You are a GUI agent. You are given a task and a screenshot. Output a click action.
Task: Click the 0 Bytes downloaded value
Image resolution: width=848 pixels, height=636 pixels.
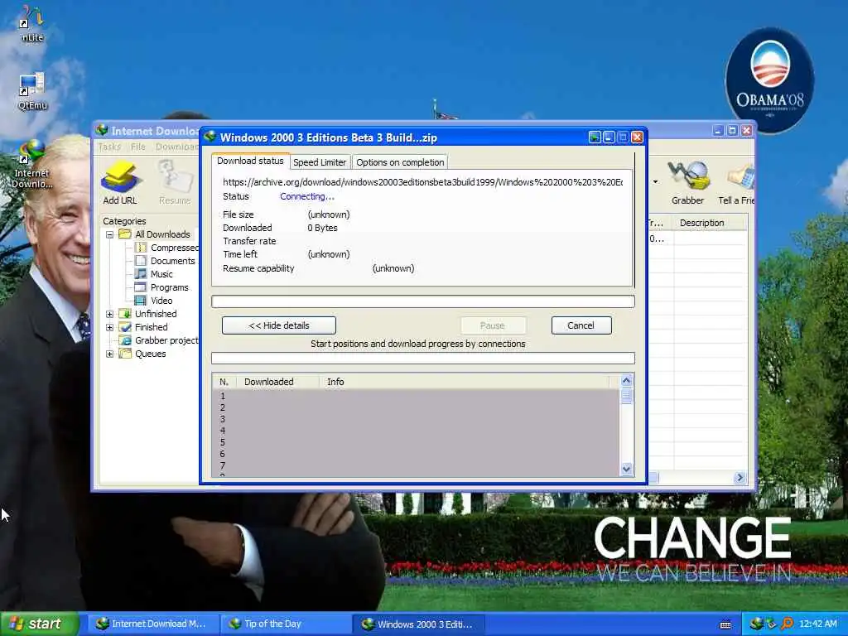coord(322,228)
